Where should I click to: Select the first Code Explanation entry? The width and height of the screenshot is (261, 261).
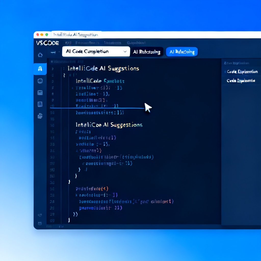242,72
